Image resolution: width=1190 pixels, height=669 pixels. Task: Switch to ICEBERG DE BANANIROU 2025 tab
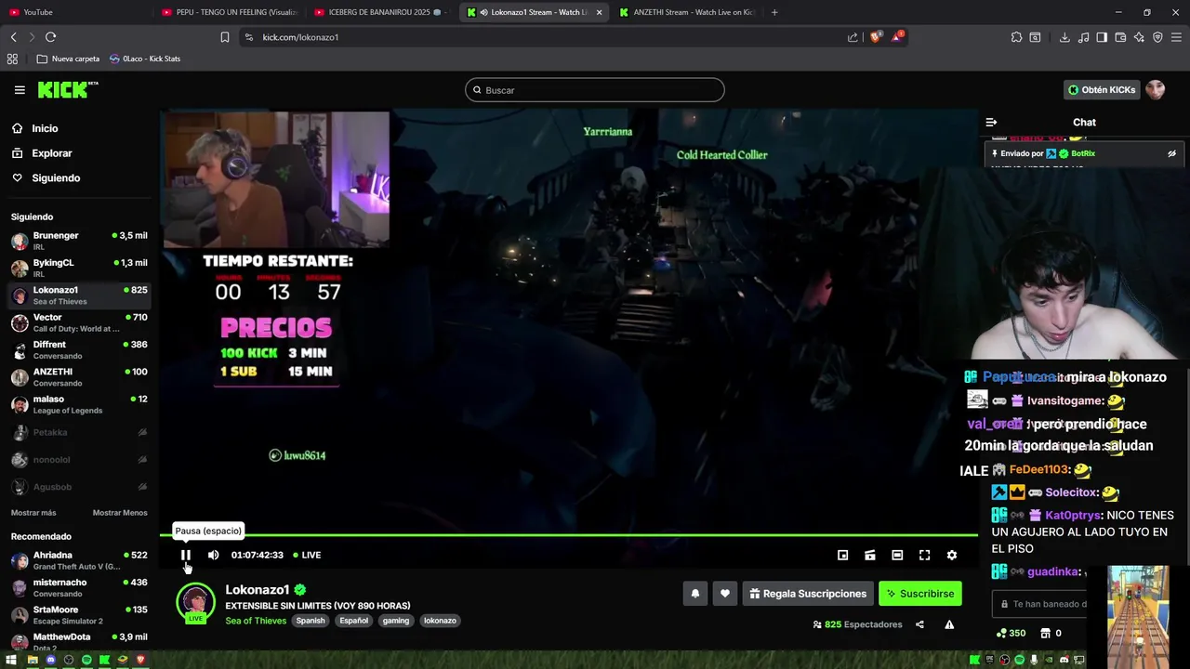pos(381,12)
